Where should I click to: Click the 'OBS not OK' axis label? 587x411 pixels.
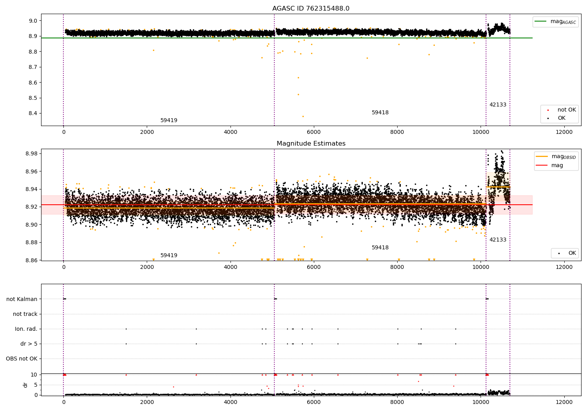[22, 359]
